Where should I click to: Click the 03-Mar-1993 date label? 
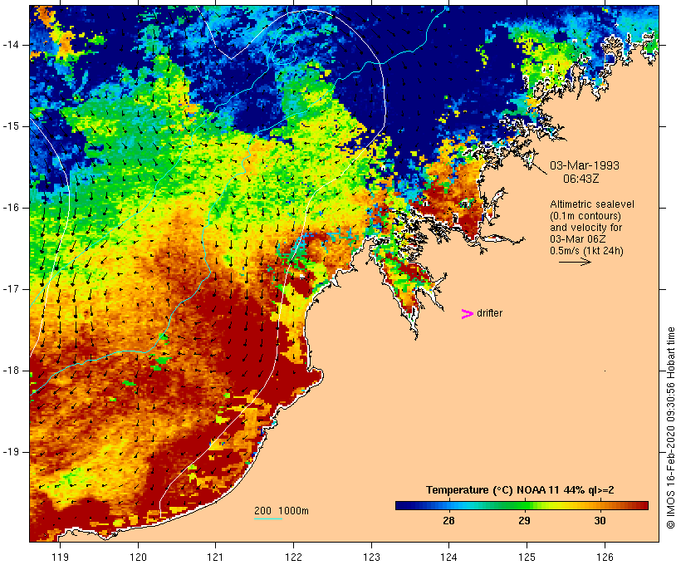click(x=585, y=165)
